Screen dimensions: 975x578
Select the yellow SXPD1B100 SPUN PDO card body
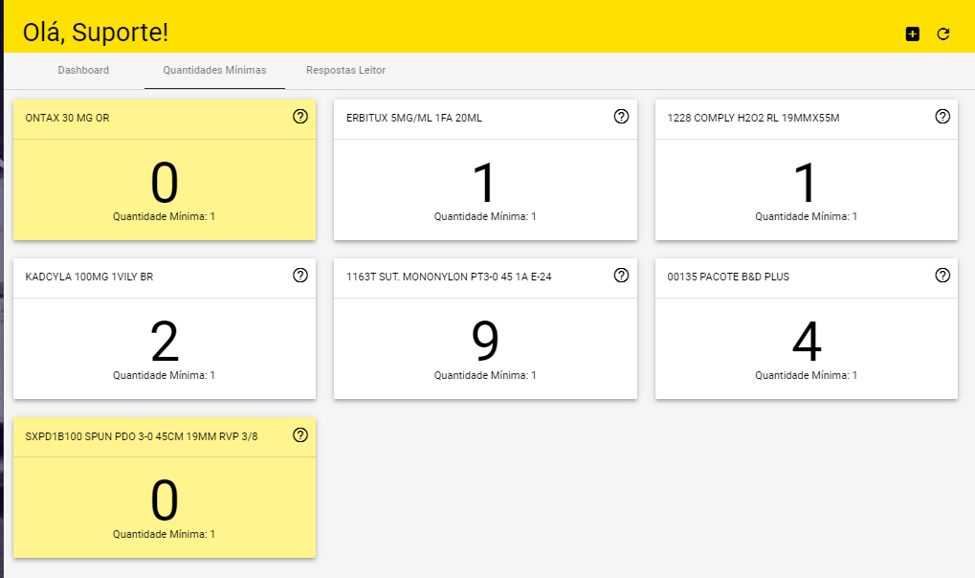point(164,505)
